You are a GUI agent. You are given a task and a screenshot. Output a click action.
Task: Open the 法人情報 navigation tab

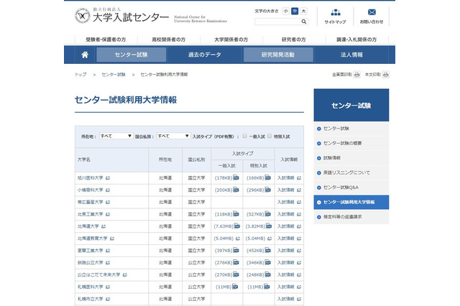click(x=351, y=55)
